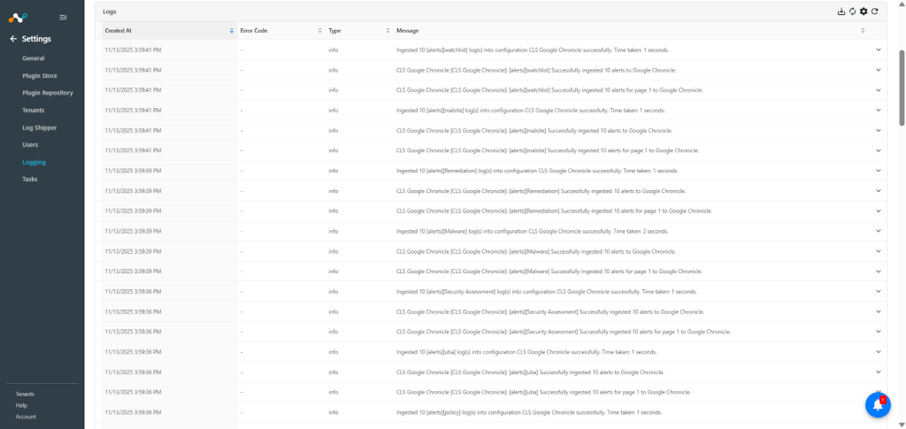Expand the watchlist 'for page 1' log row
906x429 pixels.
coord(879,90)
